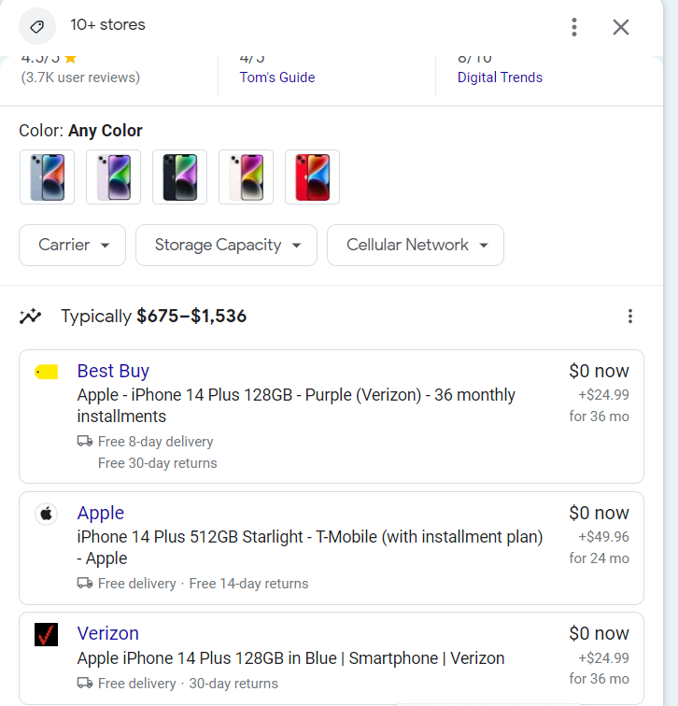Click the Best Buy iPhone 14 Plus Purple title
This screenshot has height=706, width=678.
coord(296,405)
